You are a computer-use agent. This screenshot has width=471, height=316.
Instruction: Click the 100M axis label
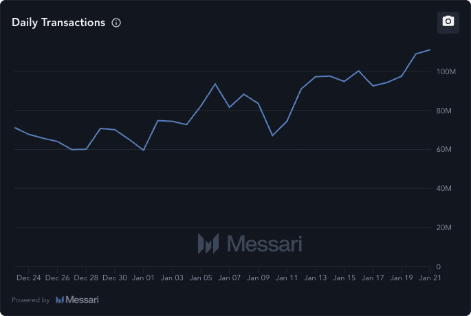point(446,71)
